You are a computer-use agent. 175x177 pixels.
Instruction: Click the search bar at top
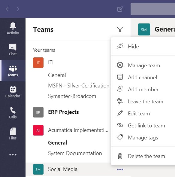153,9
